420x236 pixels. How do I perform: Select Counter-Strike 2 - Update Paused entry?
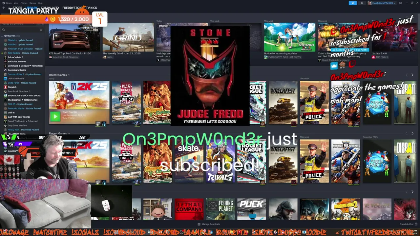click(25, 74)
